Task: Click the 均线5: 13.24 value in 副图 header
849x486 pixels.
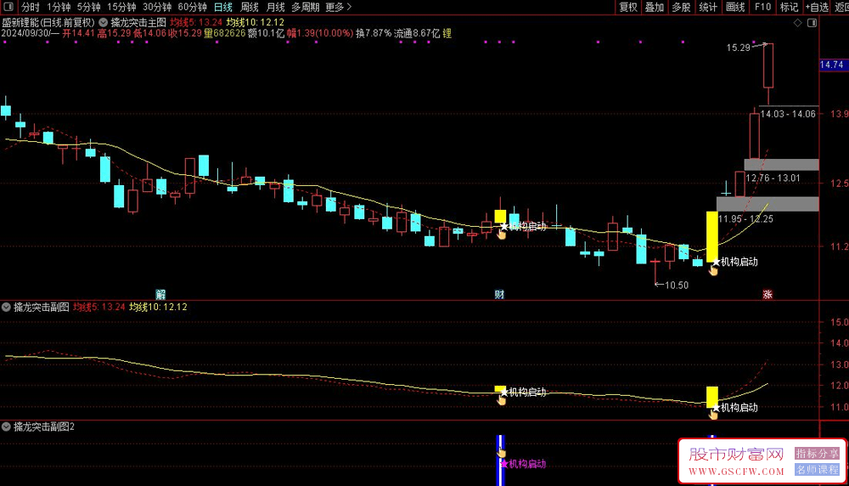Action: point(99,308)
